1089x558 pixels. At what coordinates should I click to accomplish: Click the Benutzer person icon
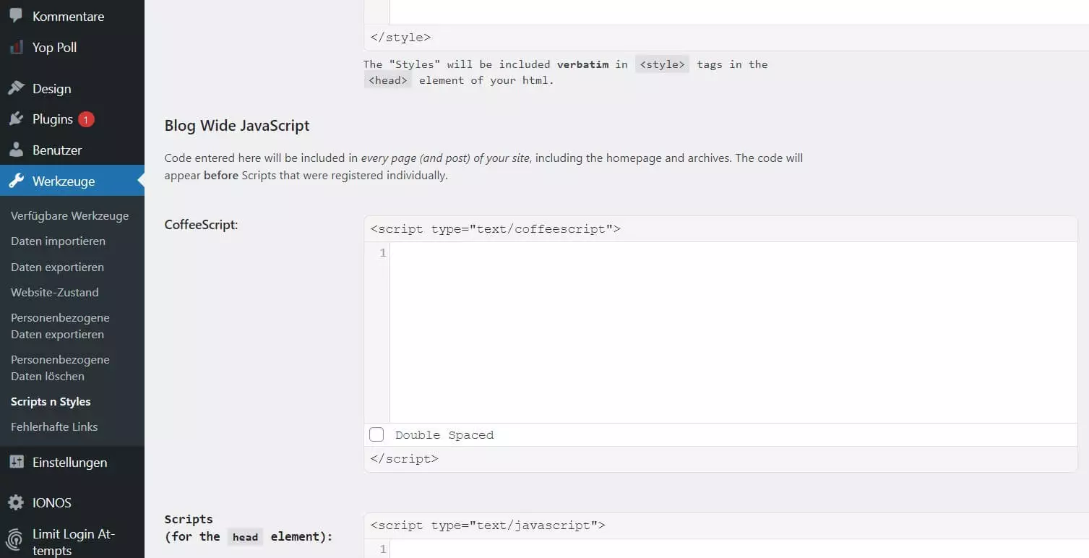(16, 150)
